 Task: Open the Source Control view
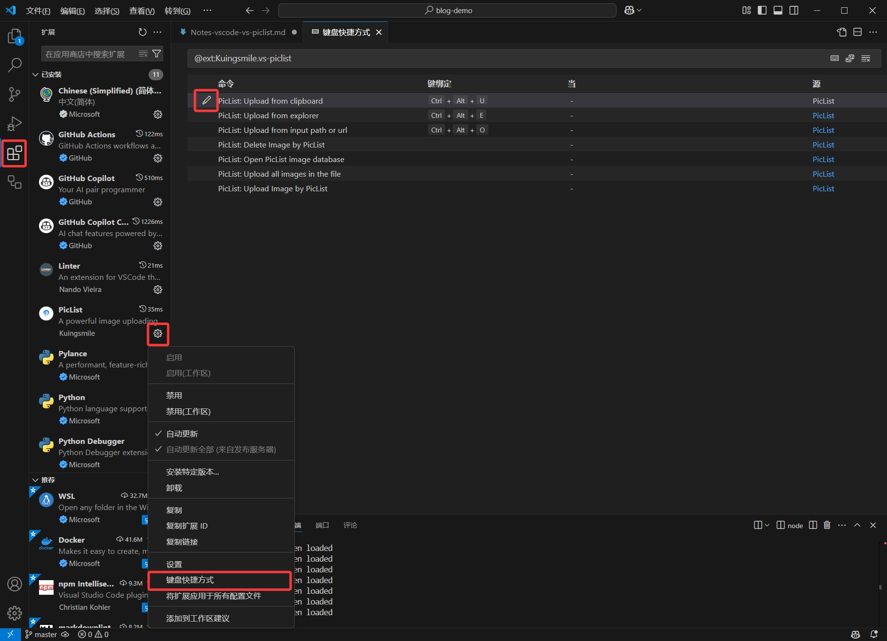point(15,94)
